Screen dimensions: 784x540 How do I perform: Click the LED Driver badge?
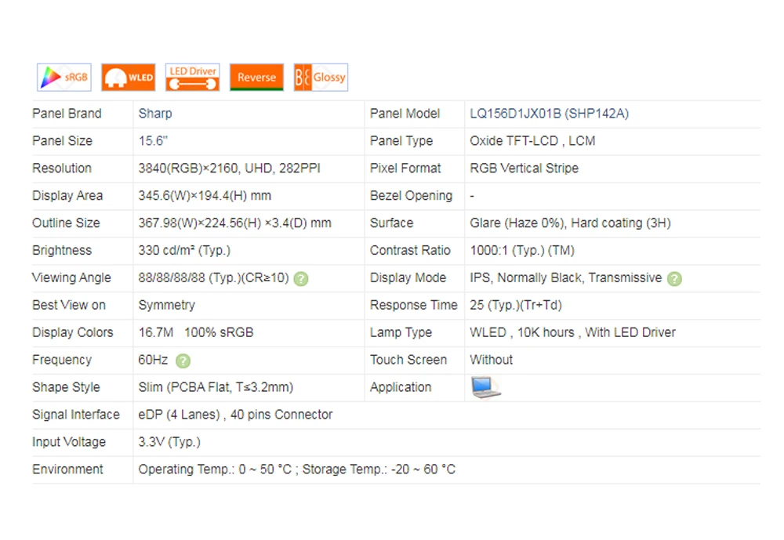coord(193,78)
